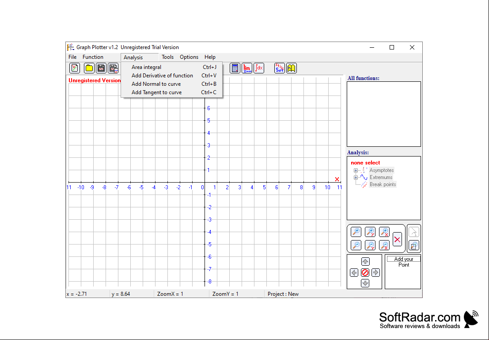
Task: Open the Options menu
Action: point(189,57)
